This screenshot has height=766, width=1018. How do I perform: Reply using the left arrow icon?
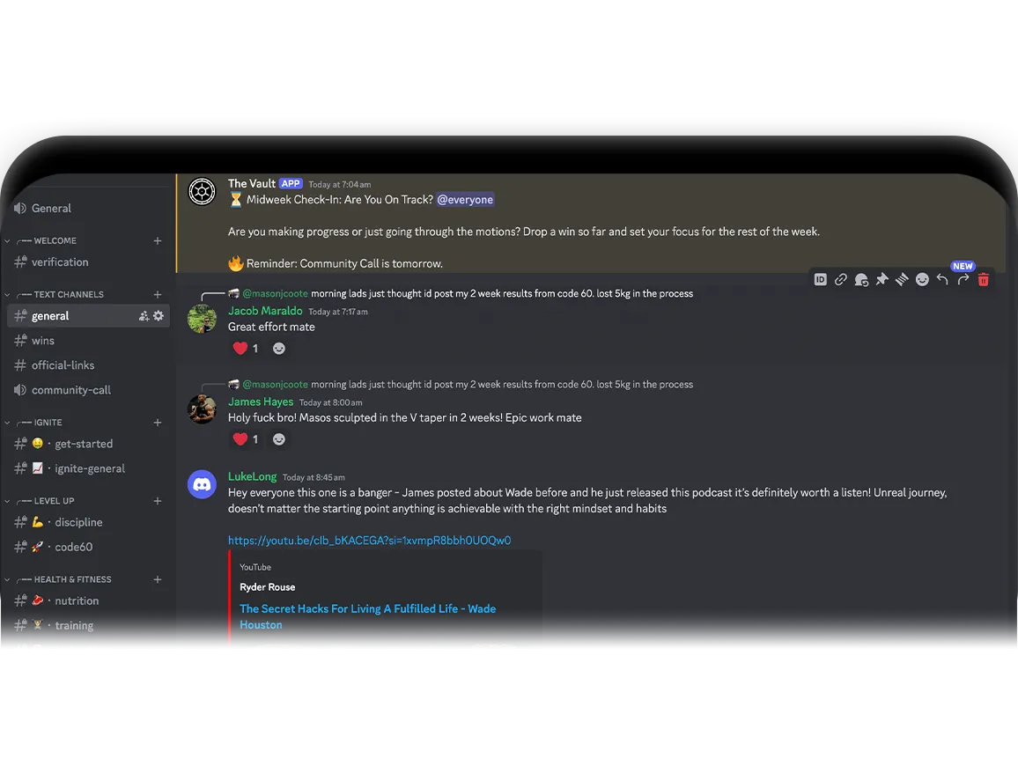[942, 280]
